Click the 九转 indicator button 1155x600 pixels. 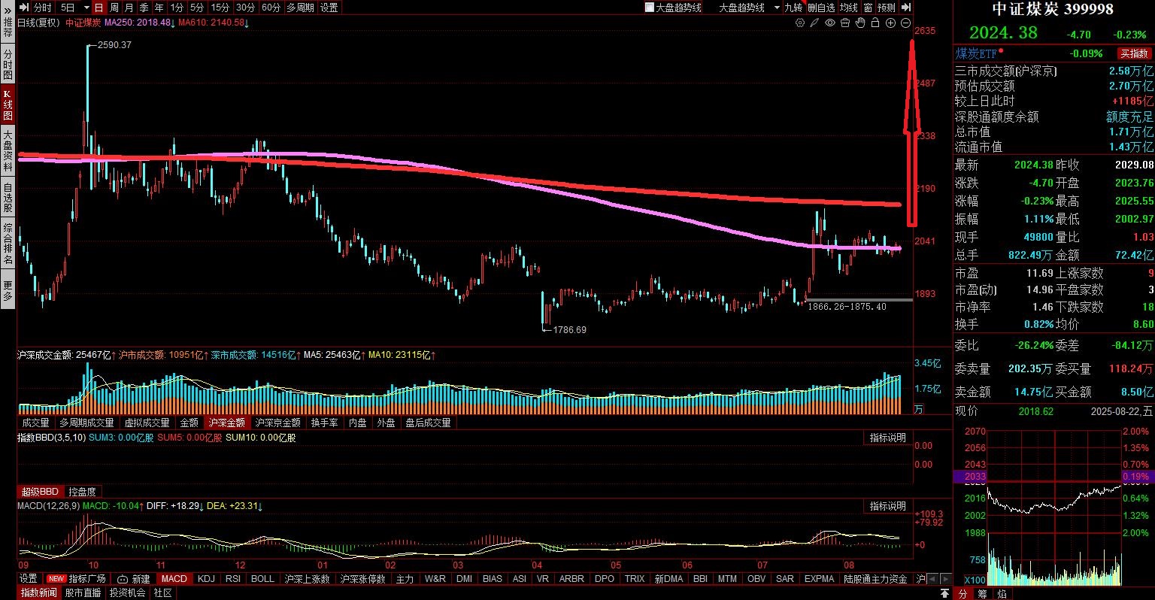coord(793,8)
